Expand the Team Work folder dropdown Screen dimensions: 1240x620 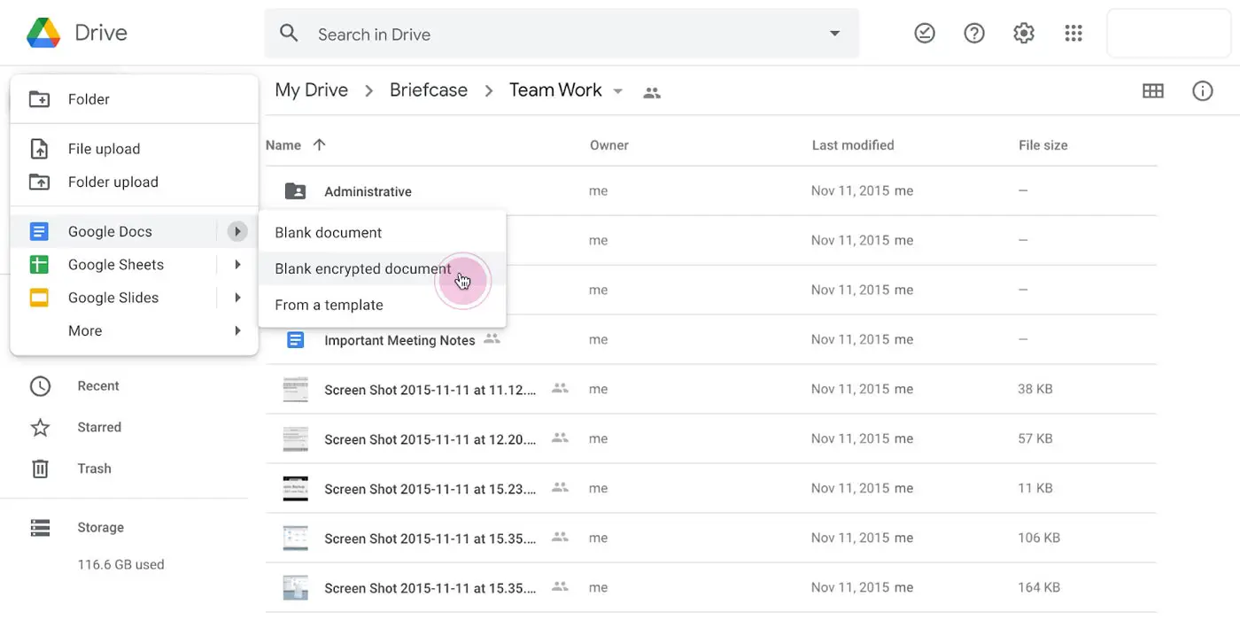click(x=618, y=91)
